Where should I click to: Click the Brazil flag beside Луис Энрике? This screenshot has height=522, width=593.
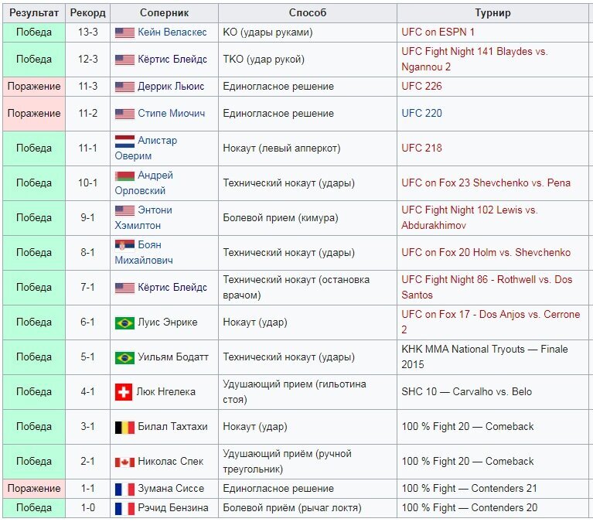pyautogui.click(x=124, y=323)
